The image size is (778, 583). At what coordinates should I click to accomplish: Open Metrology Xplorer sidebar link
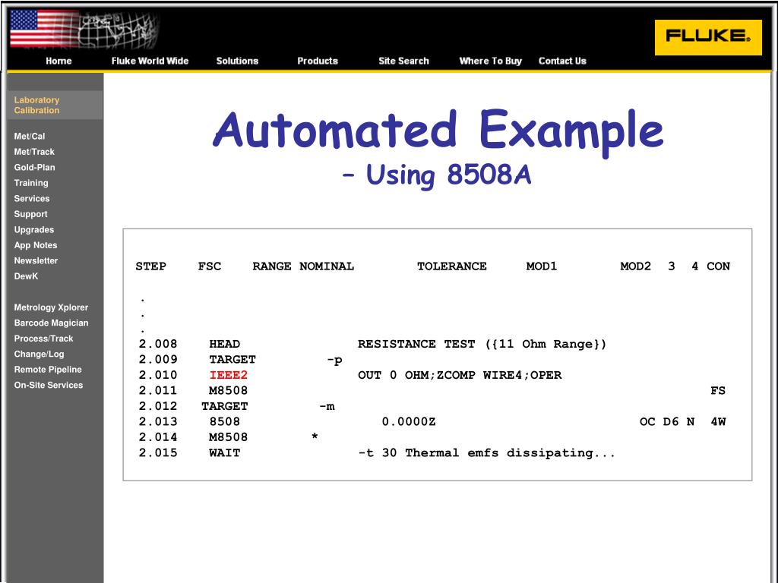click(x=51, y=307)
